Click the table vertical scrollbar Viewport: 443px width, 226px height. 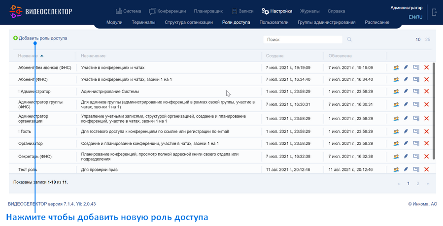[434, 111]
